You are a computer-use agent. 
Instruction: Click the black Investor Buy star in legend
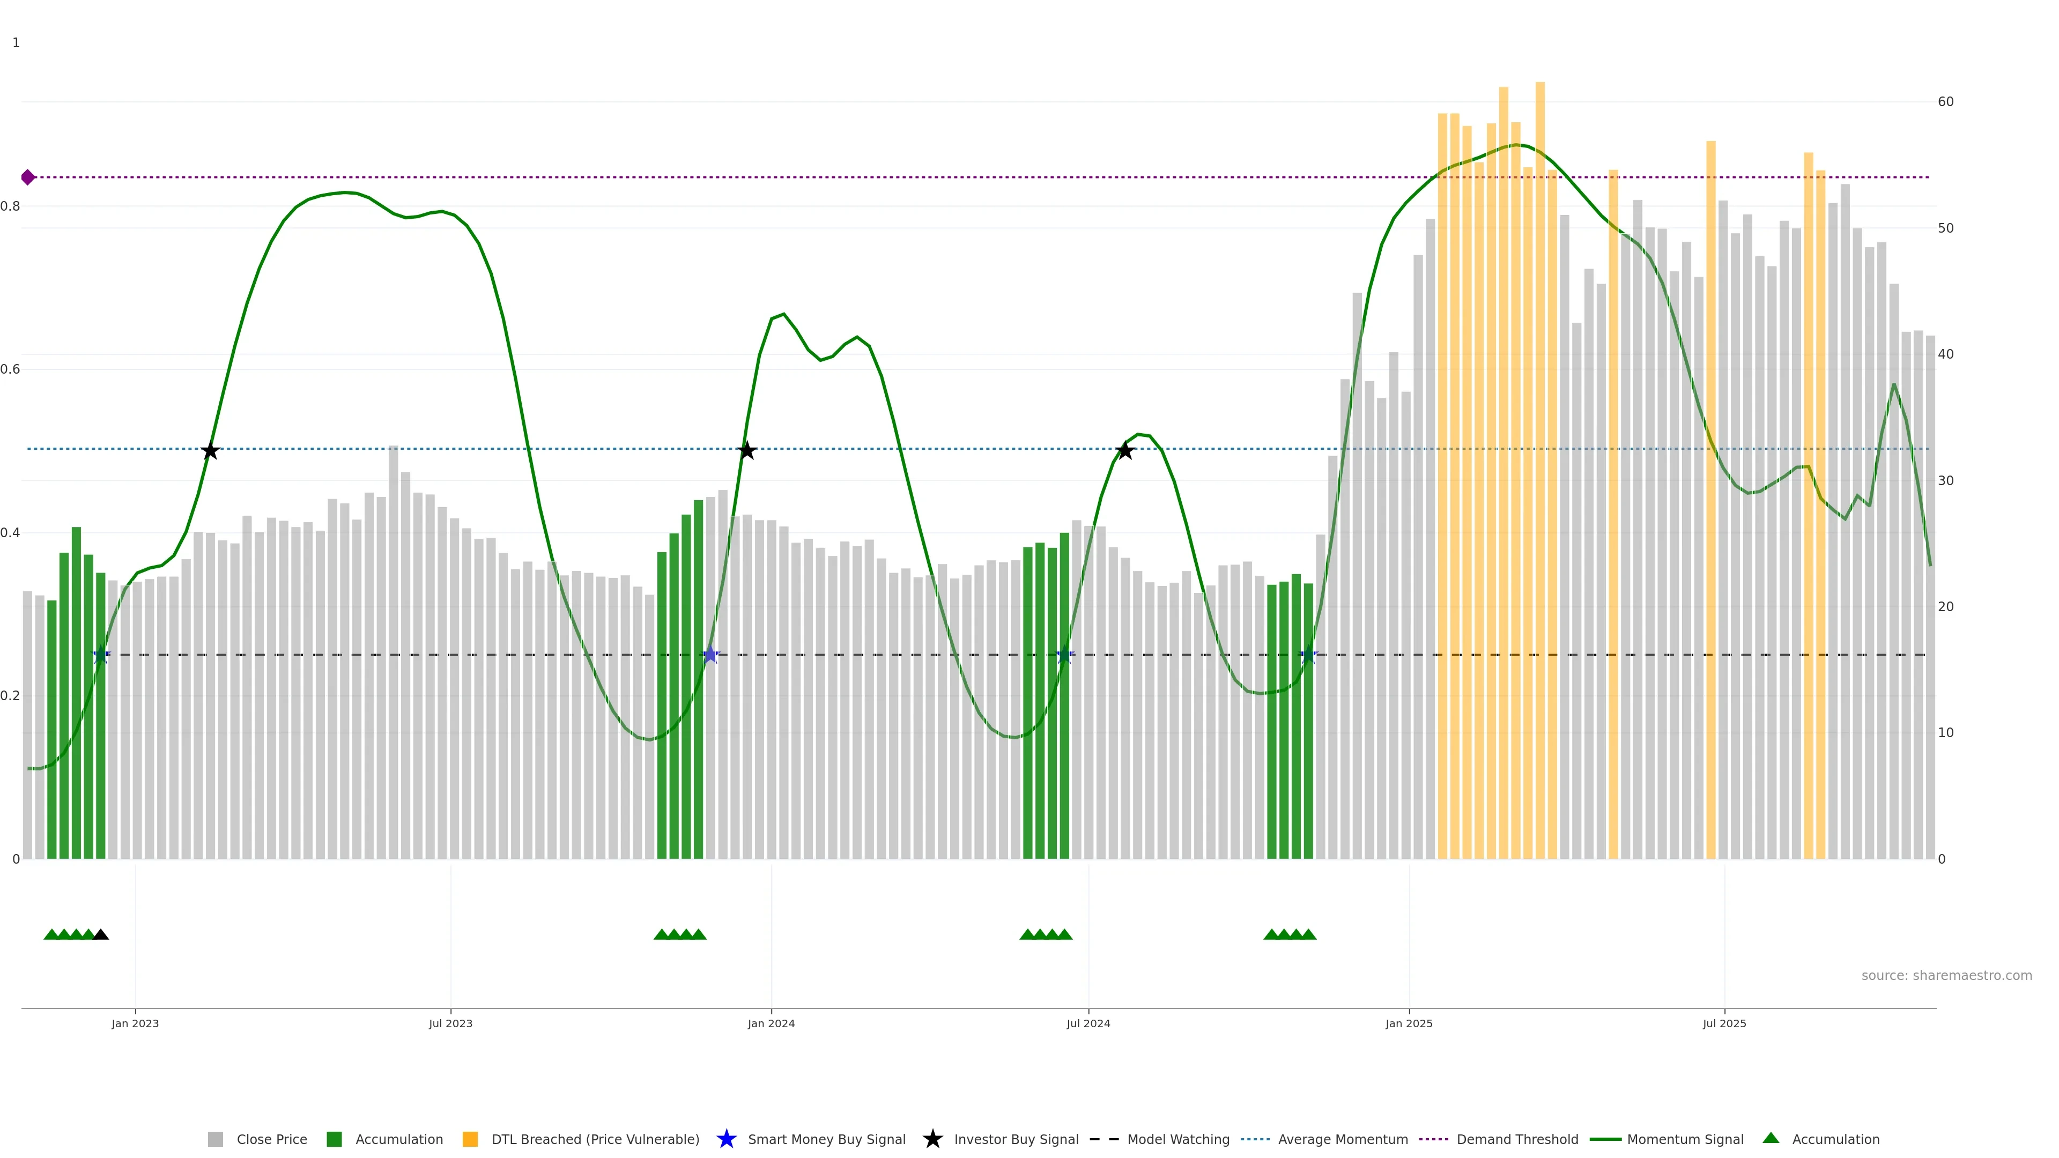[x=932, y=1139]
